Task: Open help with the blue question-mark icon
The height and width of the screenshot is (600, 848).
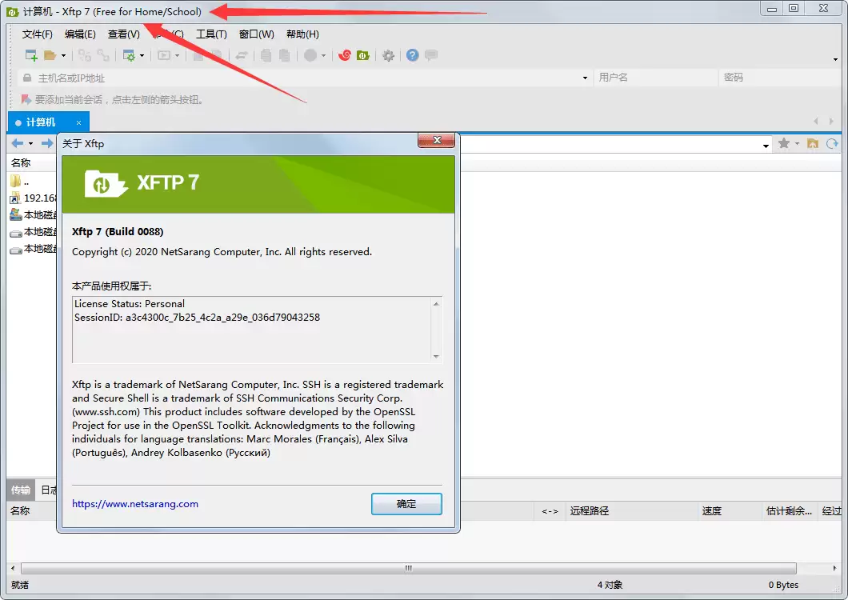Action: coord(413,55)
